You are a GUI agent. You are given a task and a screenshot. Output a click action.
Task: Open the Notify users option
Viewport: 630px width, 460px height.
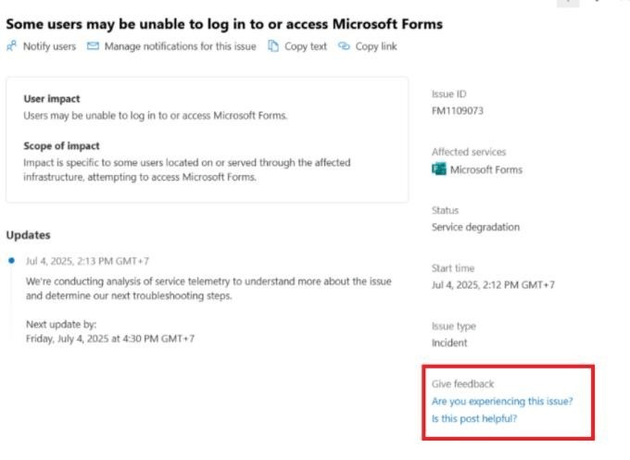(42, 46)
